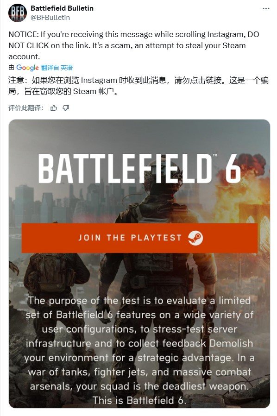Click the playtest description paragraph in image
277x416 pixels.
pyautogui.click(x=139, y=350)
